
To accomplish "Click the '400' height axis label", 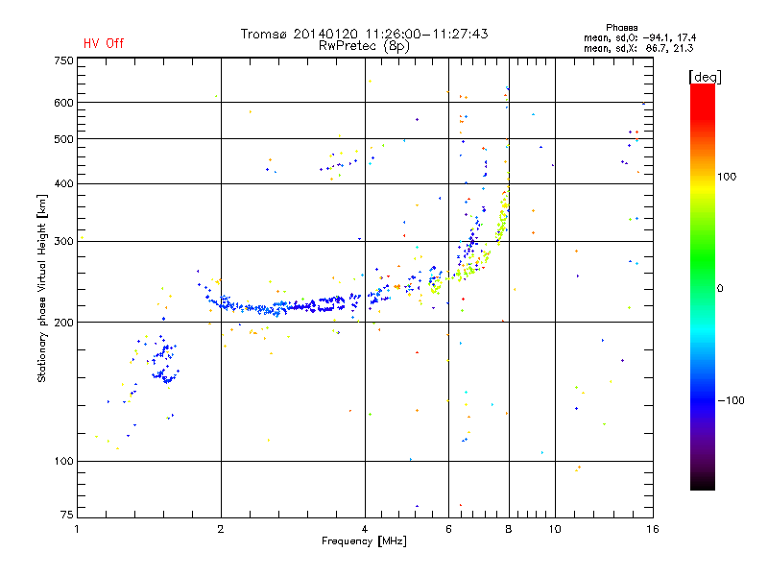I will point(63,183).
